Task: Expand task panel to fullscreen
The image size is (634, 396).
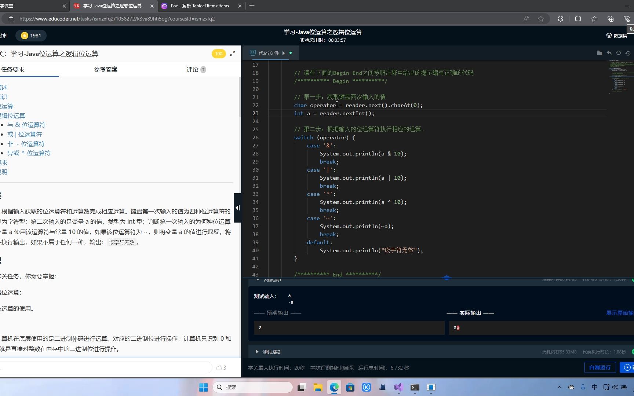Action: tap(233, 54)
